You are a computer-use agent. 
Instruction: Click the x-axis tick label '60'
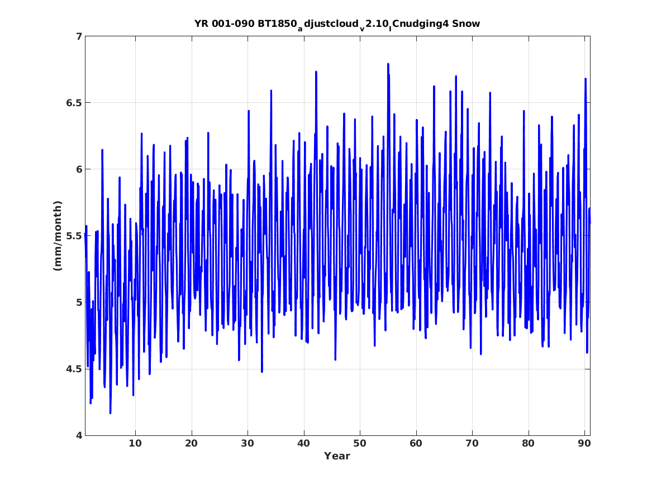pos(416,444)
